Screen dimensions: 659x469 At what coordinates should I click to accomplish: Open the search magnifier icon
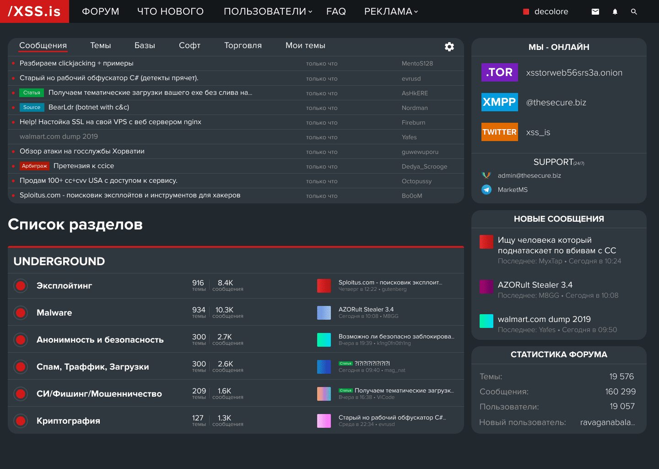pyautogui.click(x=634, y=11)
